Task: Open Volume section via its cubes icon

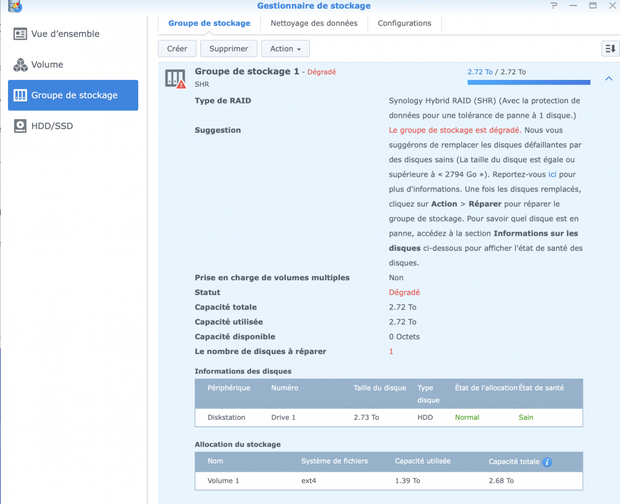Action: click(x=20, y=64)
